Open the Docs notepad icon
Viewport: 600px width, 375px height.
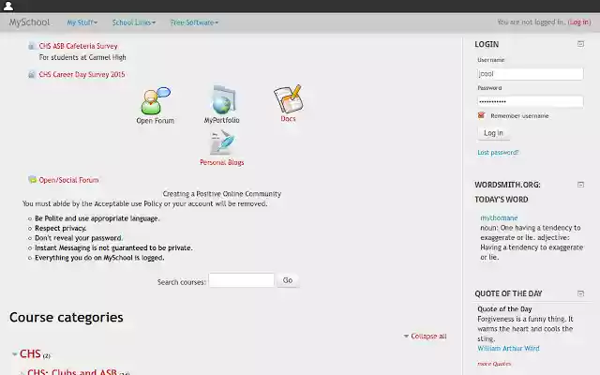tap(288, 98)
